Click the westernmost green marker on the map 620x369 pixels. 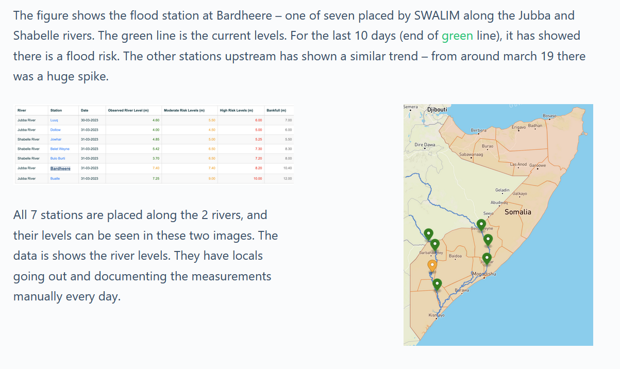coord(429,235)
